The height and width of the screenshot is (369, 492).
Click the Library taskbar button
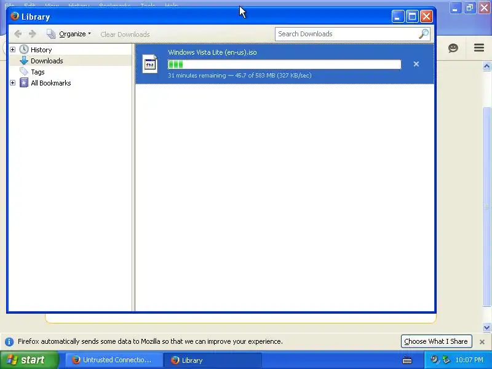[x=213, y=360]
